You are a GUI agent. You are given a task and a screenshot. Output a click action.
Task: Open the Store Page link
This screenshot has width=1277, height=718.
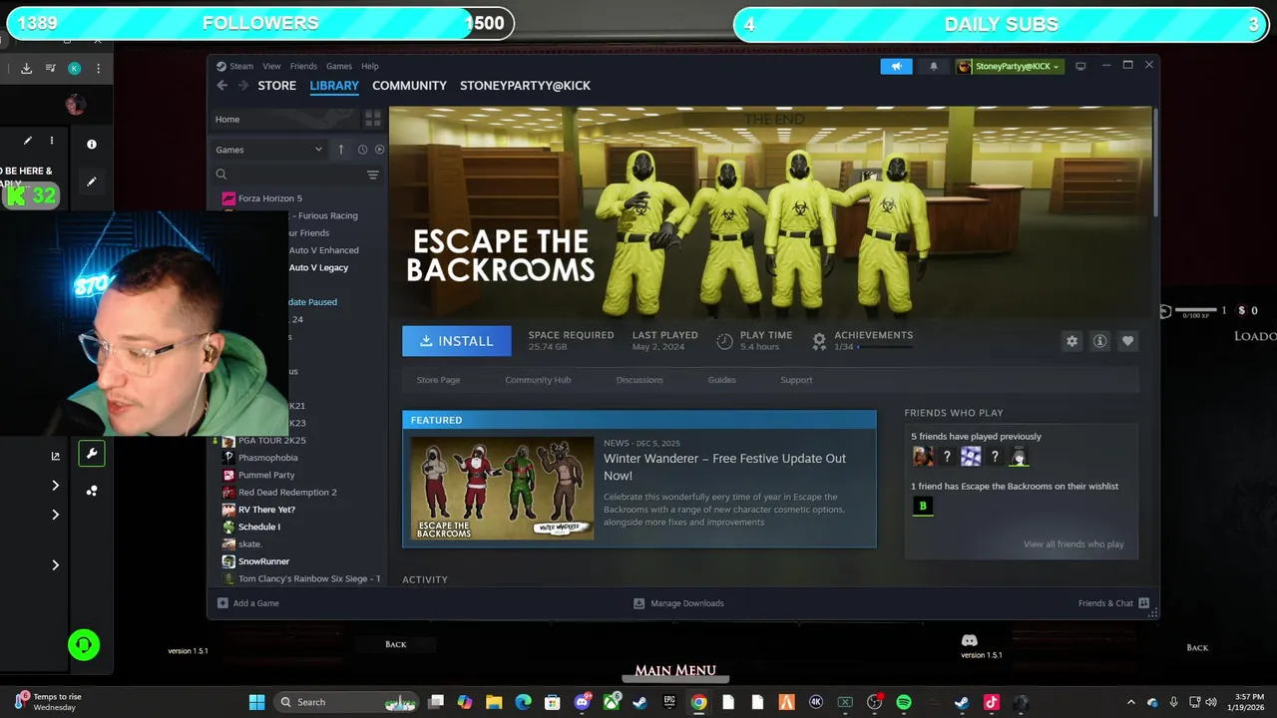coord(438,380)
